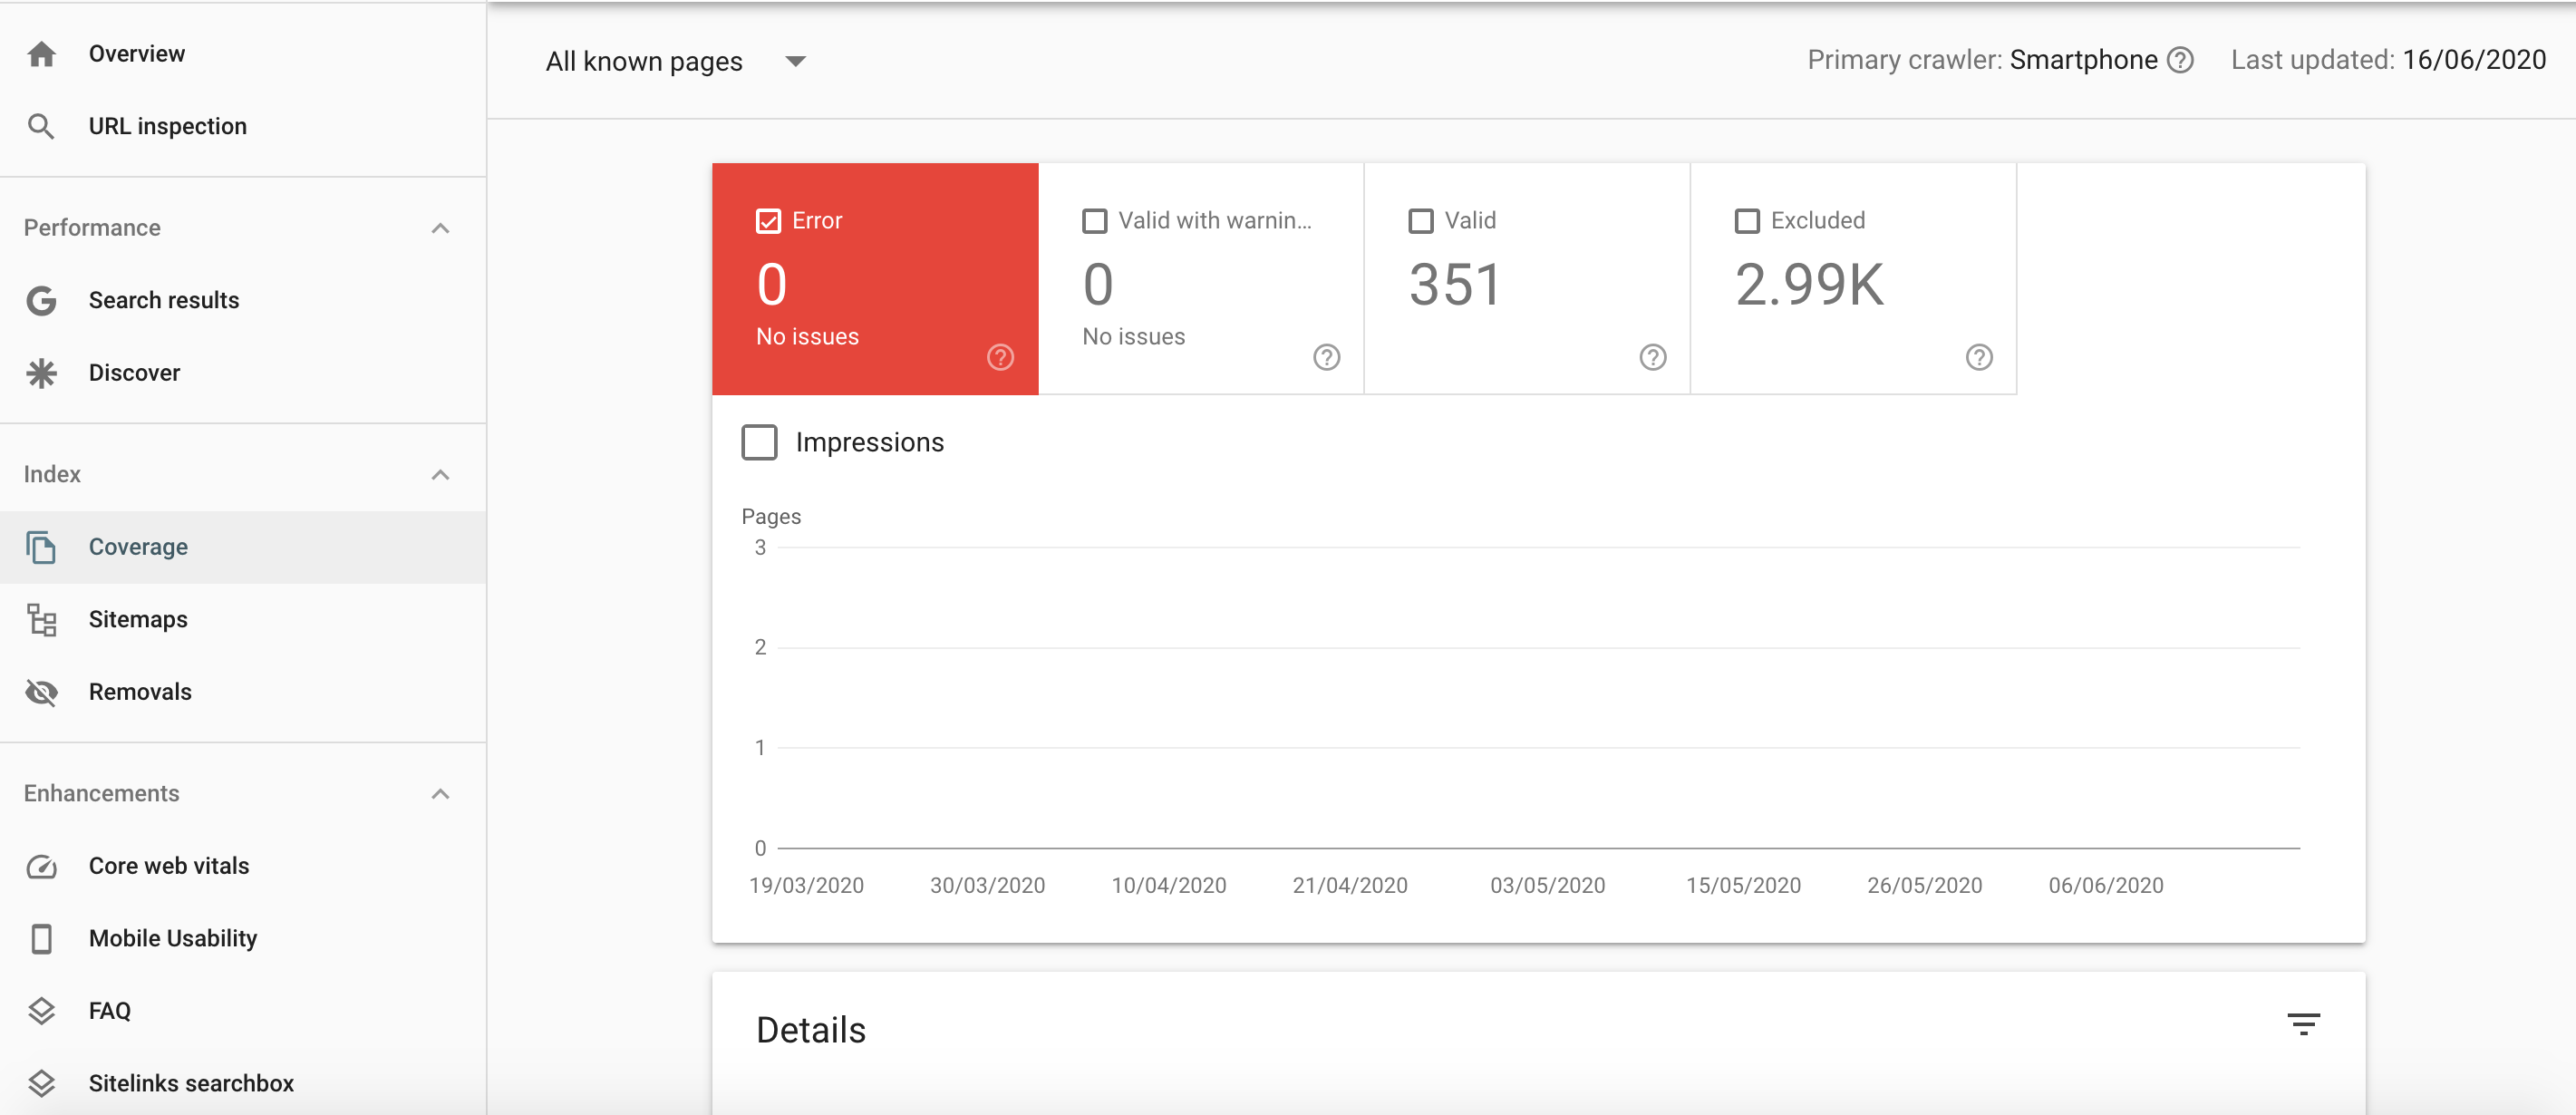Open the URL inspection tool
The image size is (2576, 1115).
point(167,125)
